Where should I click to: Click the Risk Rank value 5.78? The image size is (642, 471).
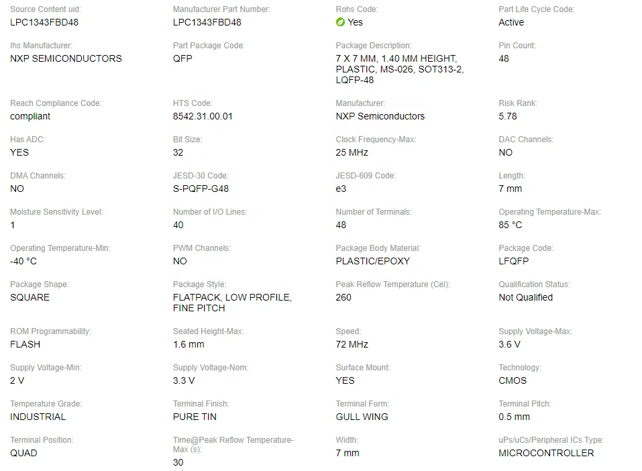[508, 116]
